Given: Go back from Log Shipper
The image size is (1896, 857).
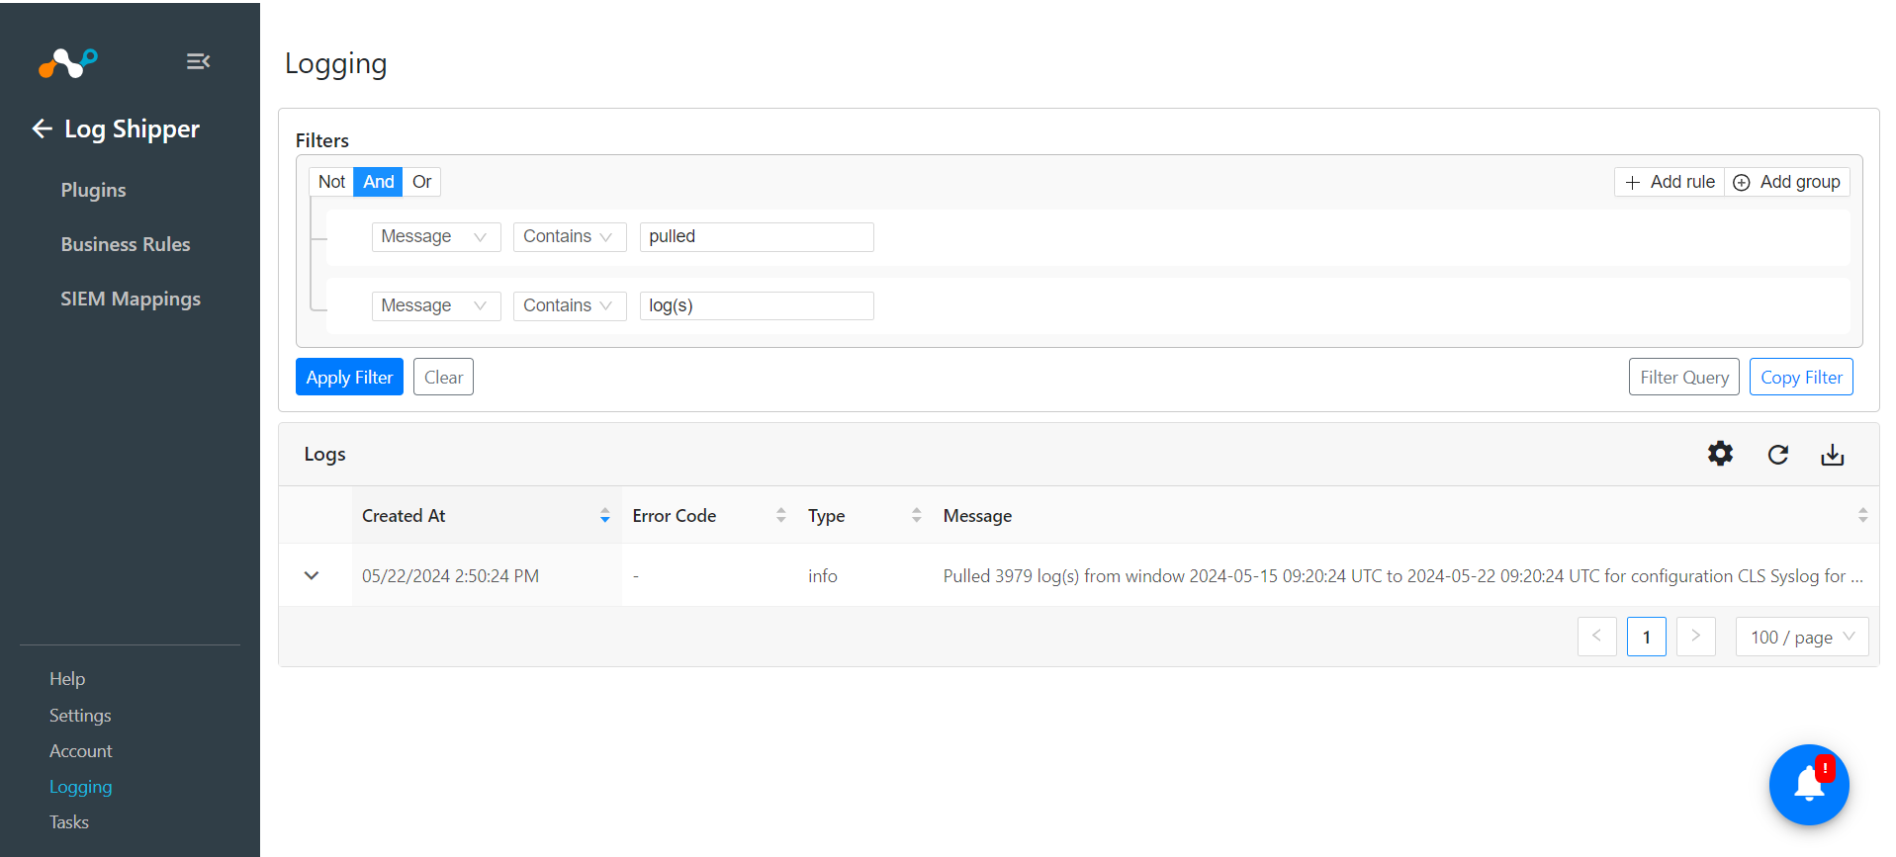Looking at the screenshot, I should [42, 129].
